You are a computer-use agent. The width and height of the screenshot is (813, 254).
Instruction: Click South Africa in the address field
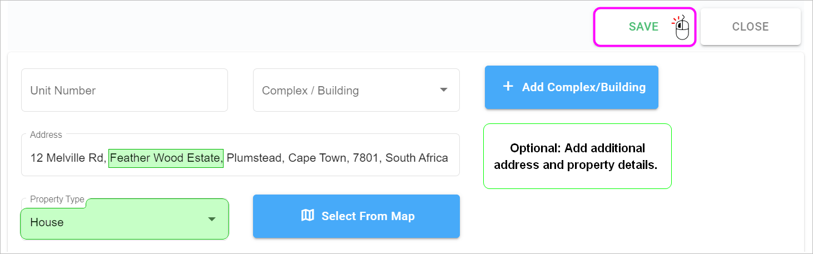(417, 158)
